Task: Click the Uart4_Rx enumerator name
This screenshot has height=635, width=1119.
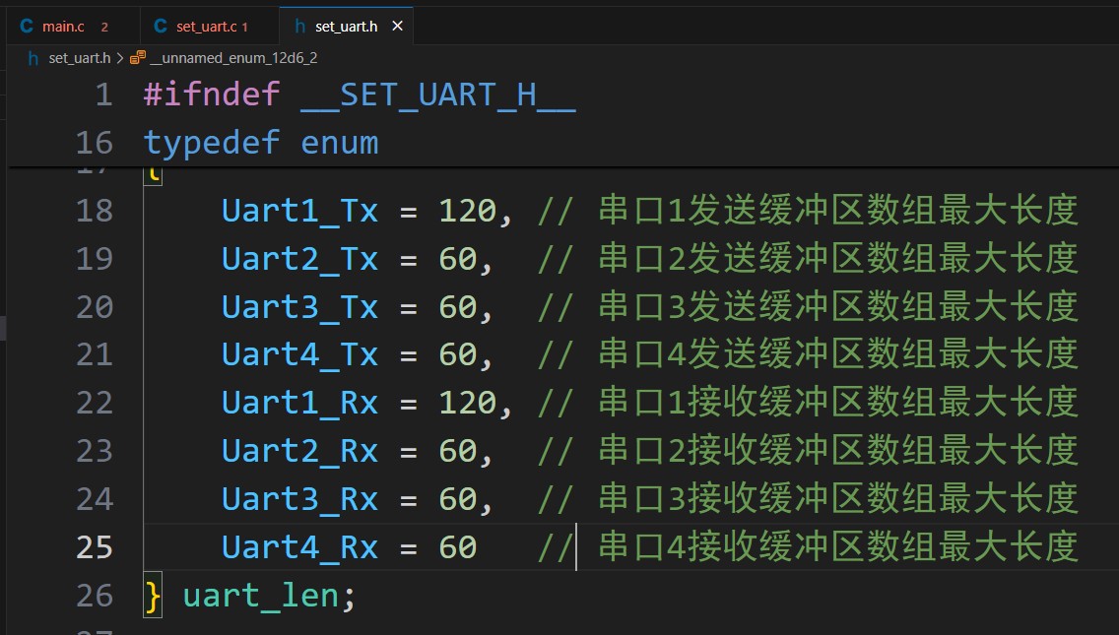Action: (299, 546)
